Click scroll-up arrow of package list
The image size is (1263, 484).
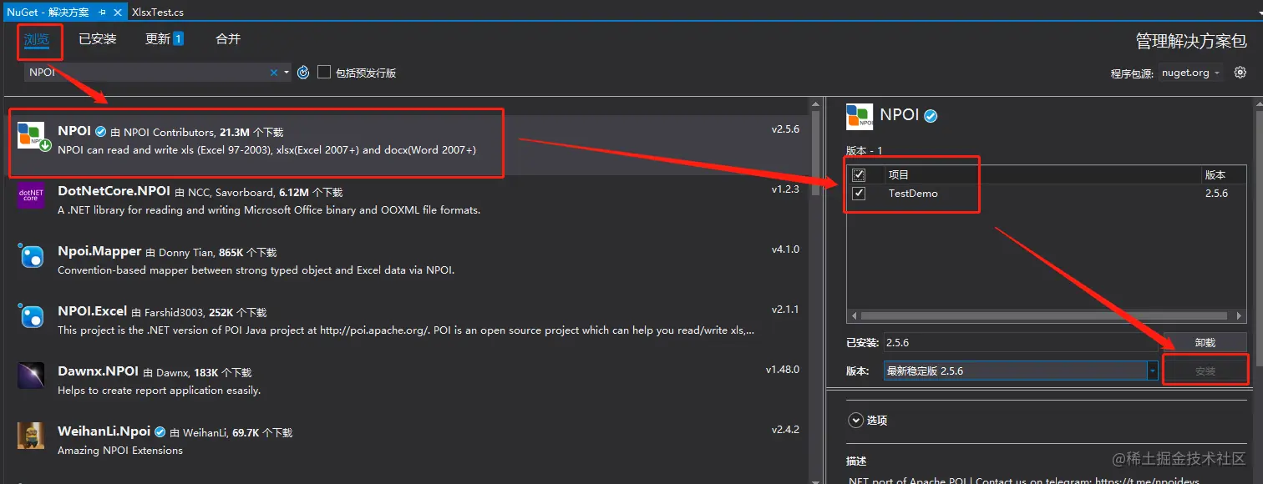point(816,105)
